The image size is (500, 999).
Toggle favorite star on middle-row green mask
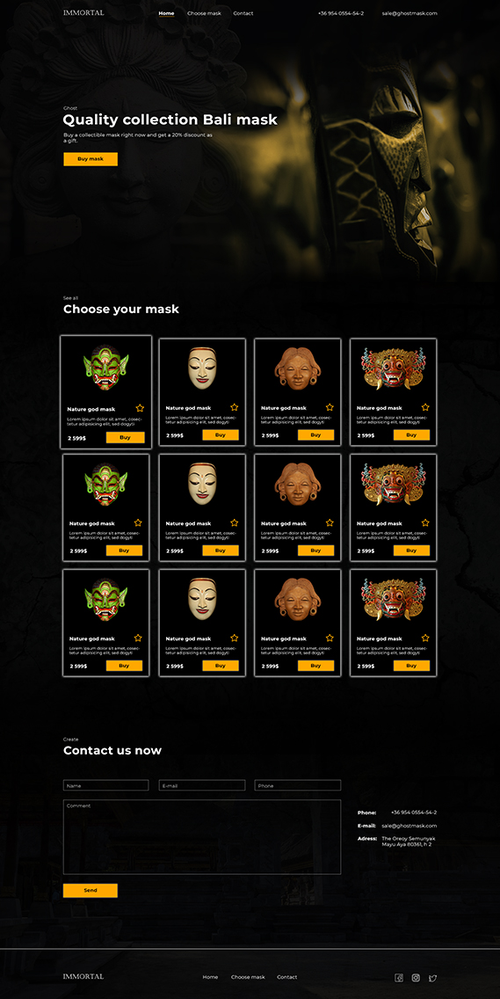pyautogui.click(x=138, y=522)
